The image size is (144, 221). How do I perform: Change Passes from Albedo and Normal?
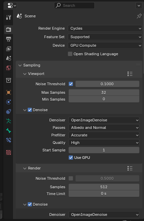click(104, 128)
